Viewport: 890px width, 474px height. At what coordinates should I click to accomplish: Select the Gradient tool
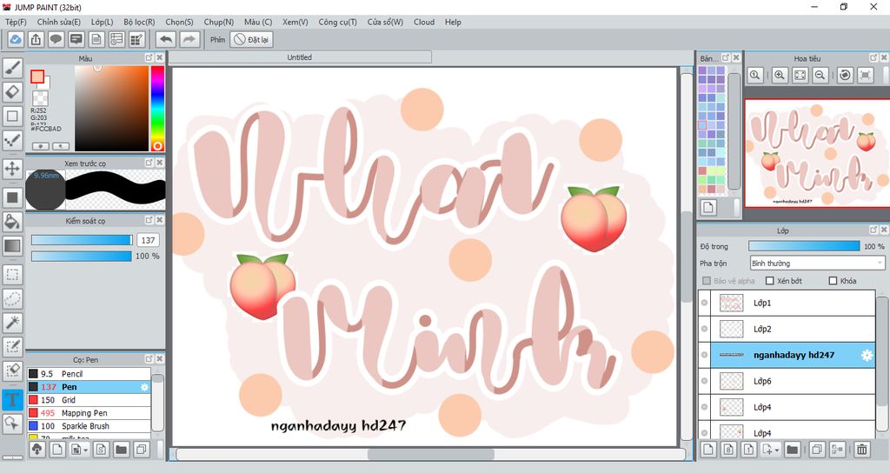(12, 246)
